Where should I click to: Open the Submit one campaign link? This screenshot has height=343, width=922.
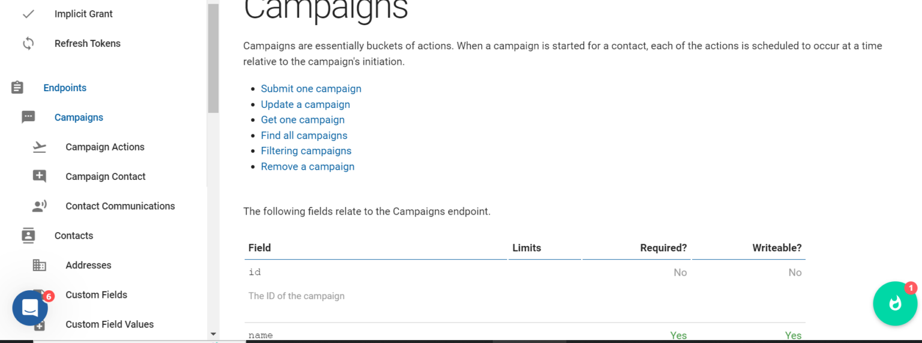[311, 89]
